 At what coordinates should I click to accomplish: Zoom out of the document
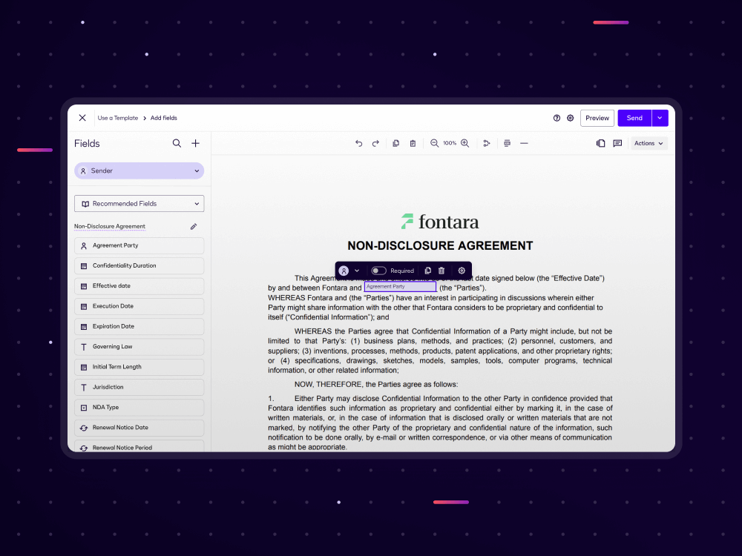click(434, 143)
